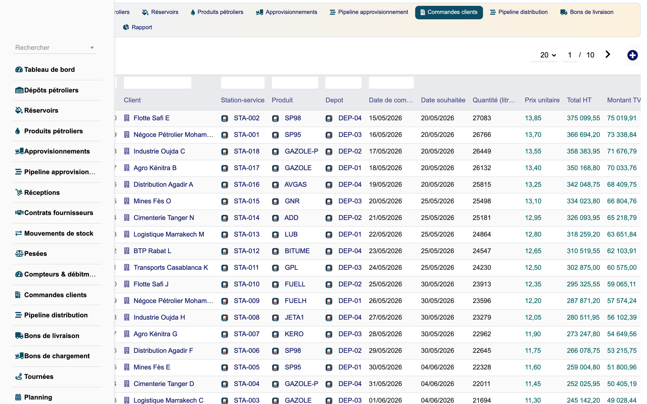Viewport: 647px width, 404px height.
Task: Click the Pipeline approvisionnement sidebar icon
Action: point(18,172)
